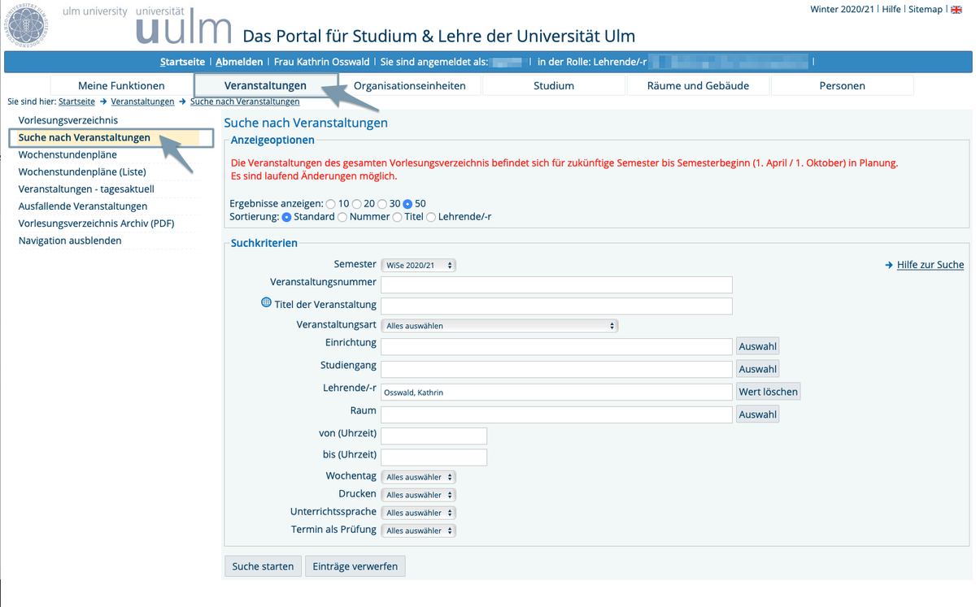Focus the Studiengang input field
Screen dimensions: 976x607
(x=557, y=369)
